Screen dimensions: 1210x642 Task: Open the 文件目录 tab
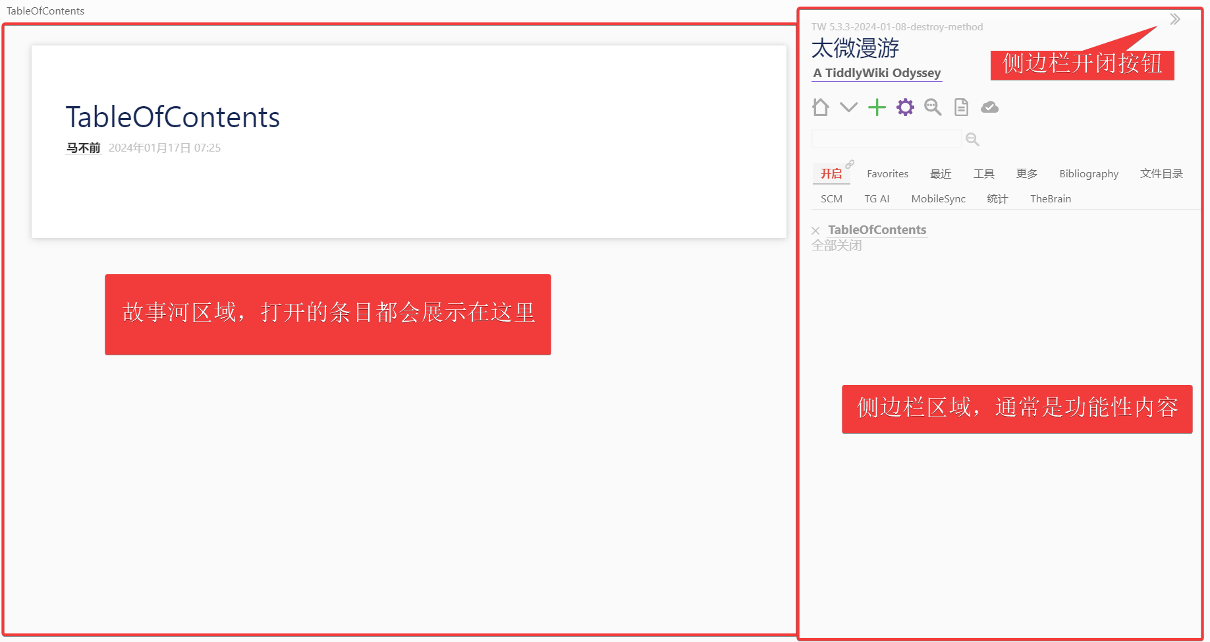click(x=1161, y=173)
